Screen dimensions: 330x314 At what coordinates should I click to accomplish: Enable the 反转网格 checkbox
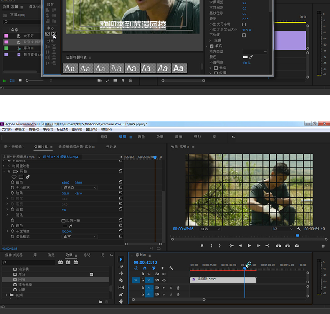point(63,220)
